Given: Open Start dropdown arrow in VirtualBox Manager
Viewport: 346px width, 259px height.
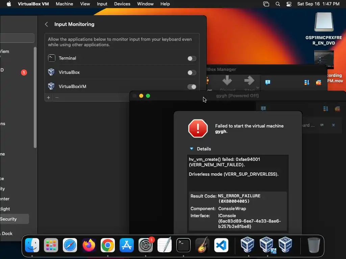Looking at the screenshot, I should point(258,88).
